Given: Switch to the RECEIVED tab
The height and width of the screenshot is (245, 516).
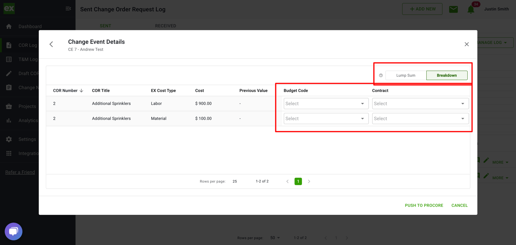Looking at the screenshot, I should pyautogui.click(x=165, y=26).
